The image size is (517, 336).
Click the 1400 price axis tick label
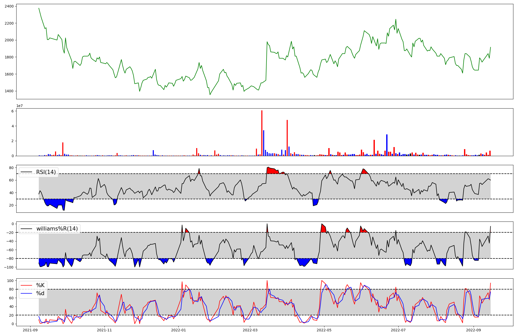9,91
